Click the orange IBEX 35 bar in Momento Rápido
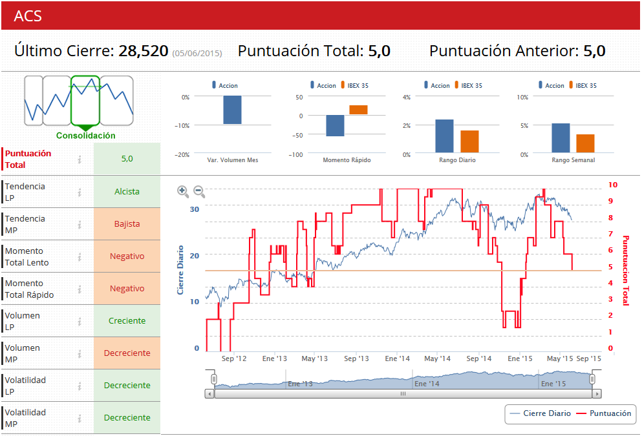The height and width of the screenshot is (436, 642). (358, 110)
